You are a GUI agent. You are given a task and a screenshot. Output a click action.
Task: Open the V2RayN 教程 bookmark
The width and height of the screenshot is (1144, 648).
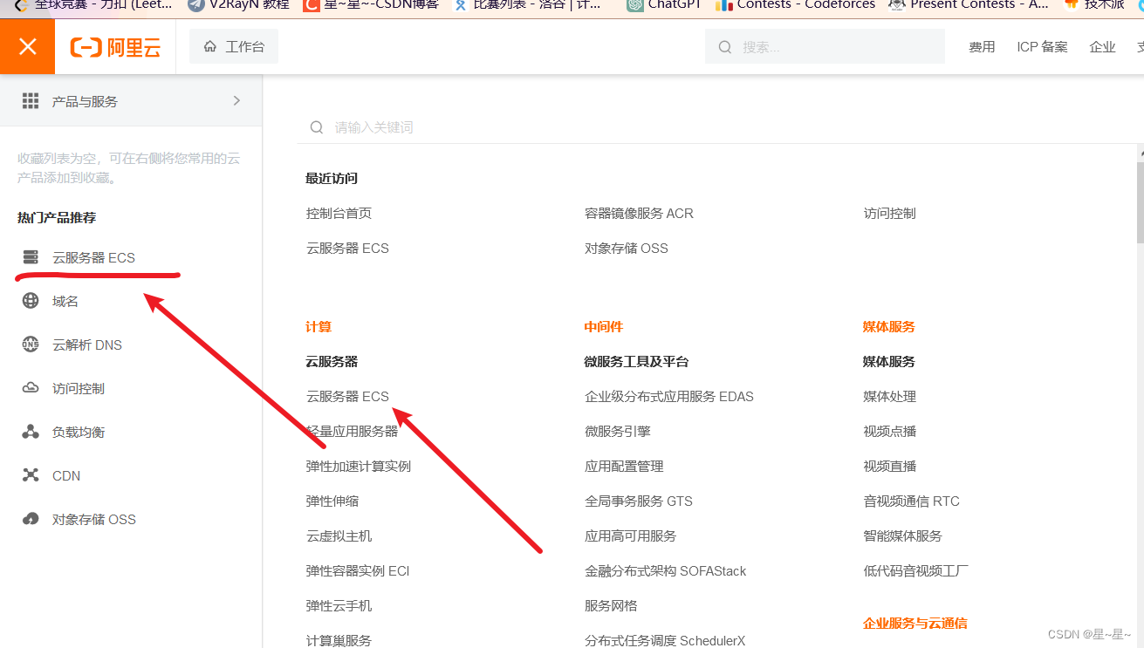point(238,5)
